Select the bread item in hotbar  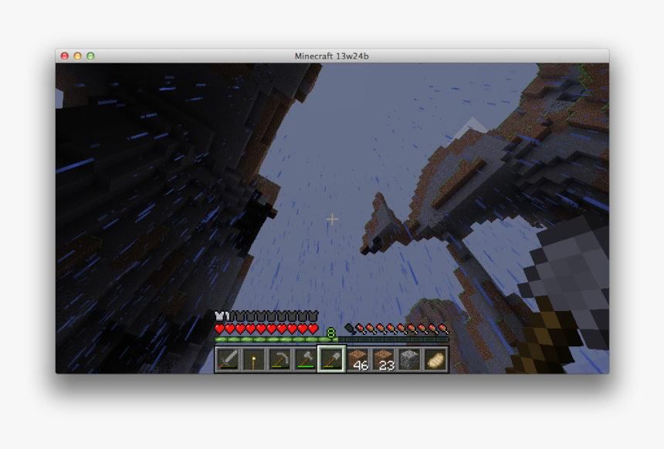[435, 360]
